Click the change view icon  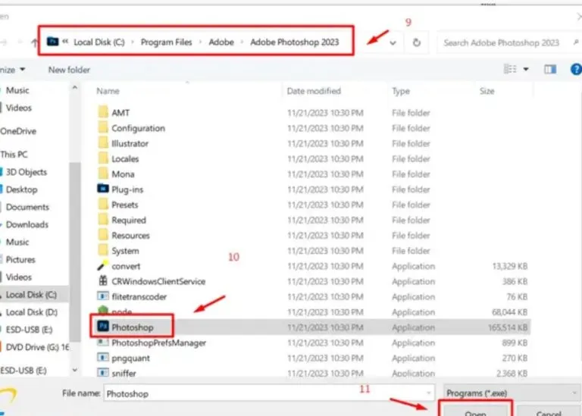click(x=510, y=69)
